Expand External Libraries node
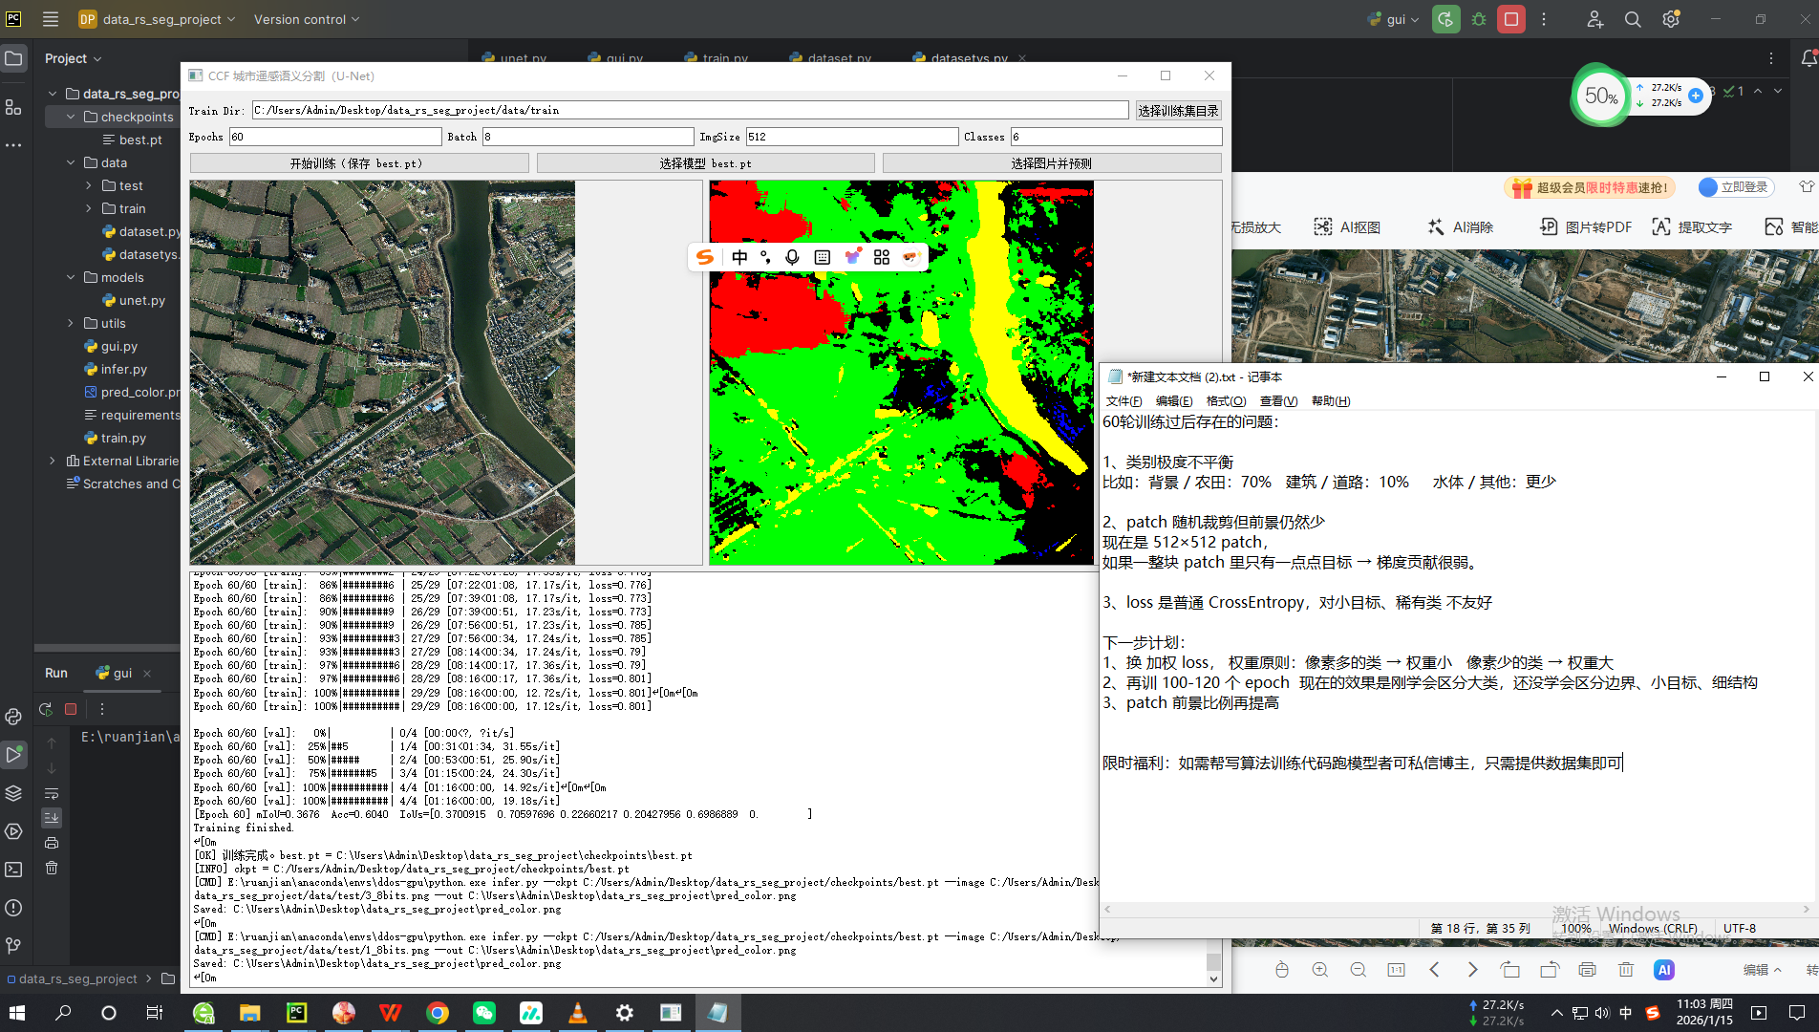Viewport: 1819px width, 1032px height. 53,461
